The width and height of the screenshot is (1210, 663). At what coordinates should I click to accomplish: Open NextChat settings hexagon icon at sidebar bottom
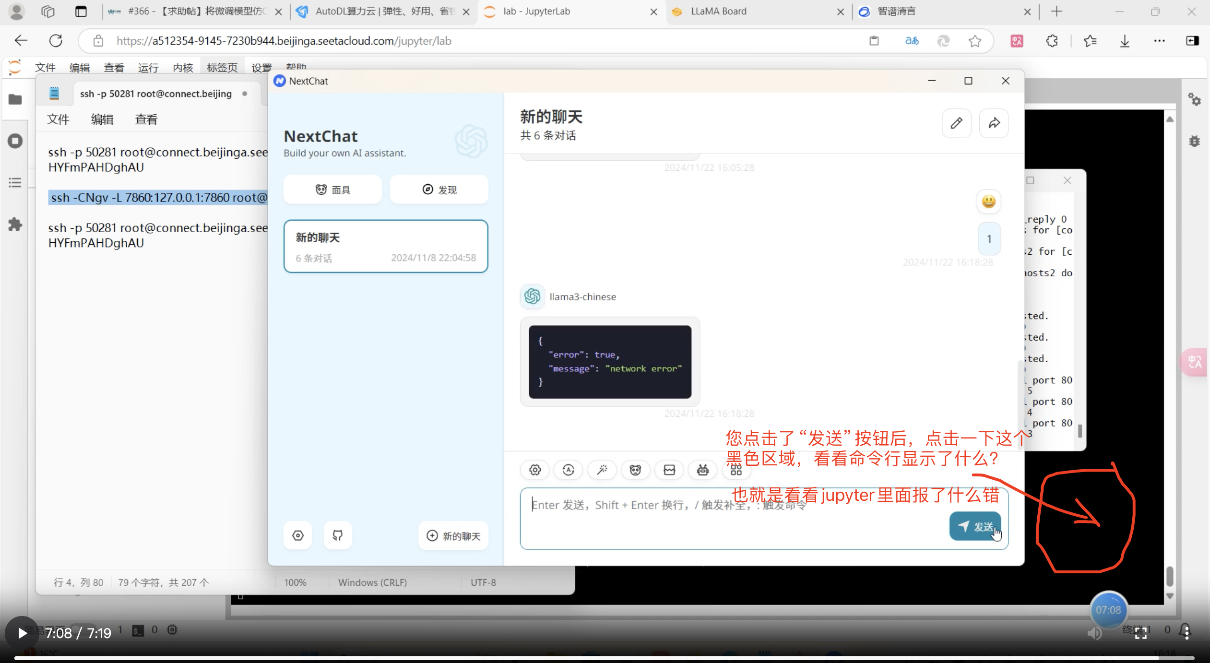298,535
